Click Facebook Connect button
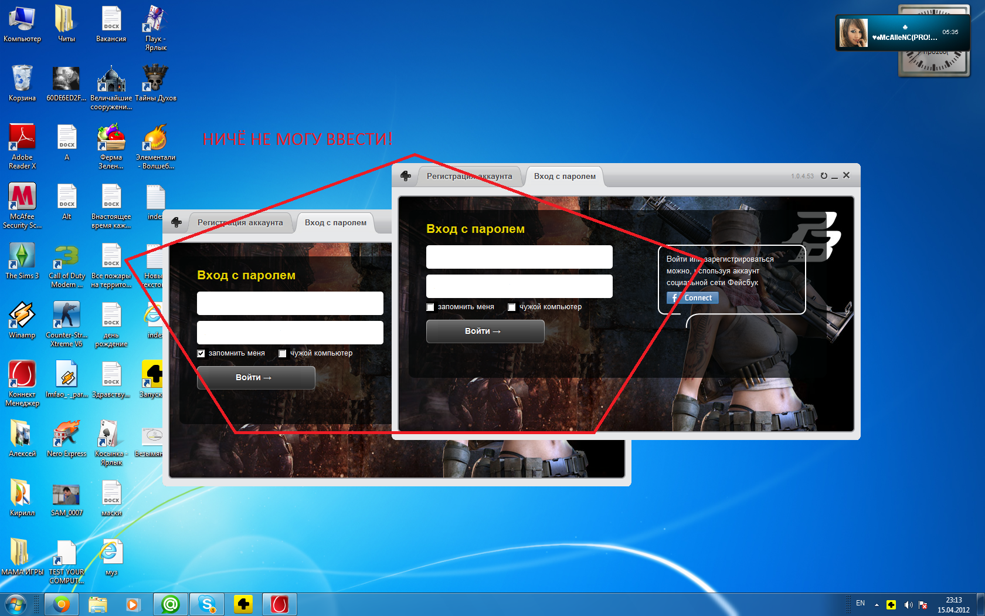Image resolution: width=985 pixels, height=616 pixels. tap(692, 298)
